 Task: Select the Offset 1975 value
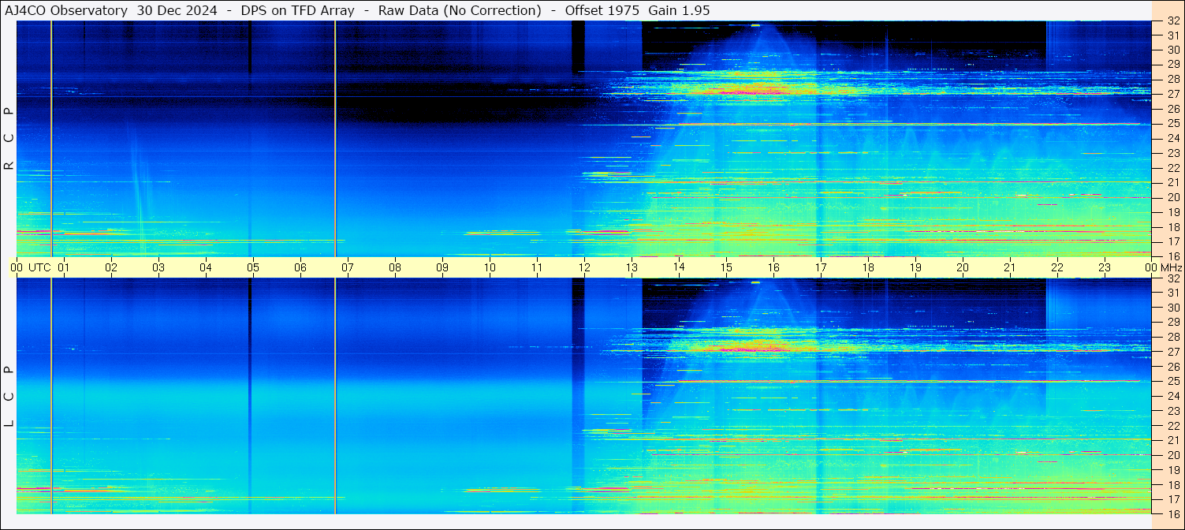point(602,10)
